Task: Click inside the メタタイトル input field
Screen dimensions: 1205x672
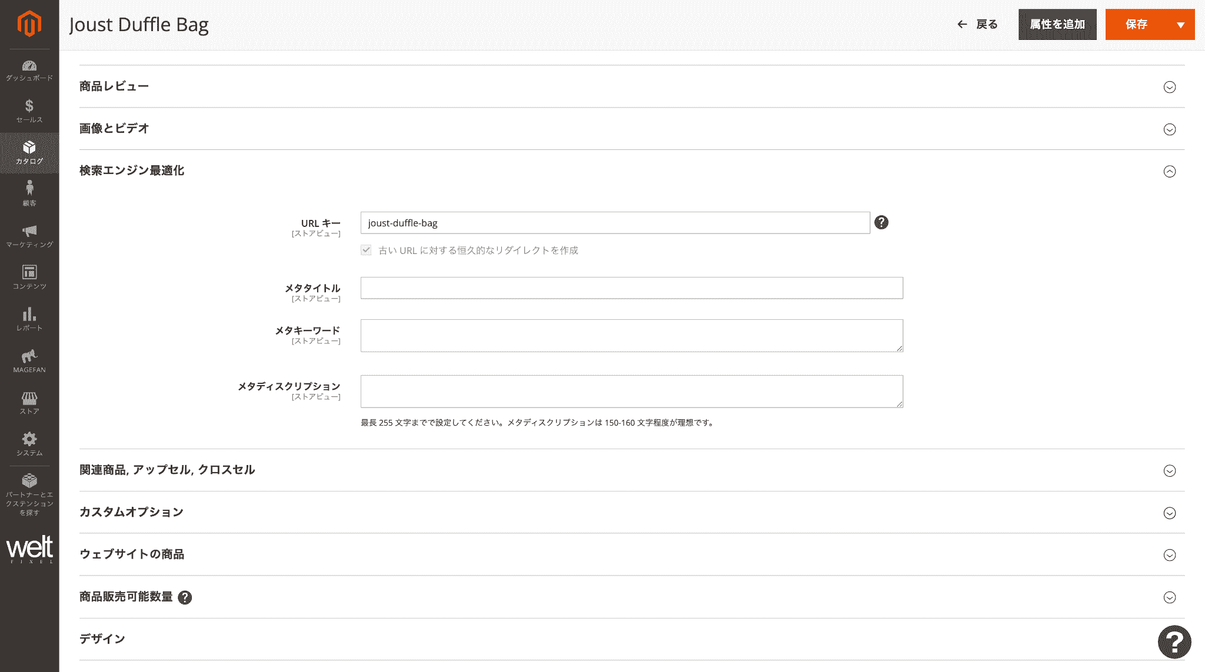Action: pyautogui.click(x=631, y=287)
